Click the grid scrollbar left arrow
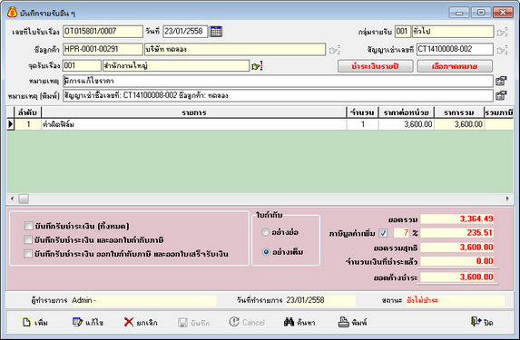 click(x=13, y=199)
